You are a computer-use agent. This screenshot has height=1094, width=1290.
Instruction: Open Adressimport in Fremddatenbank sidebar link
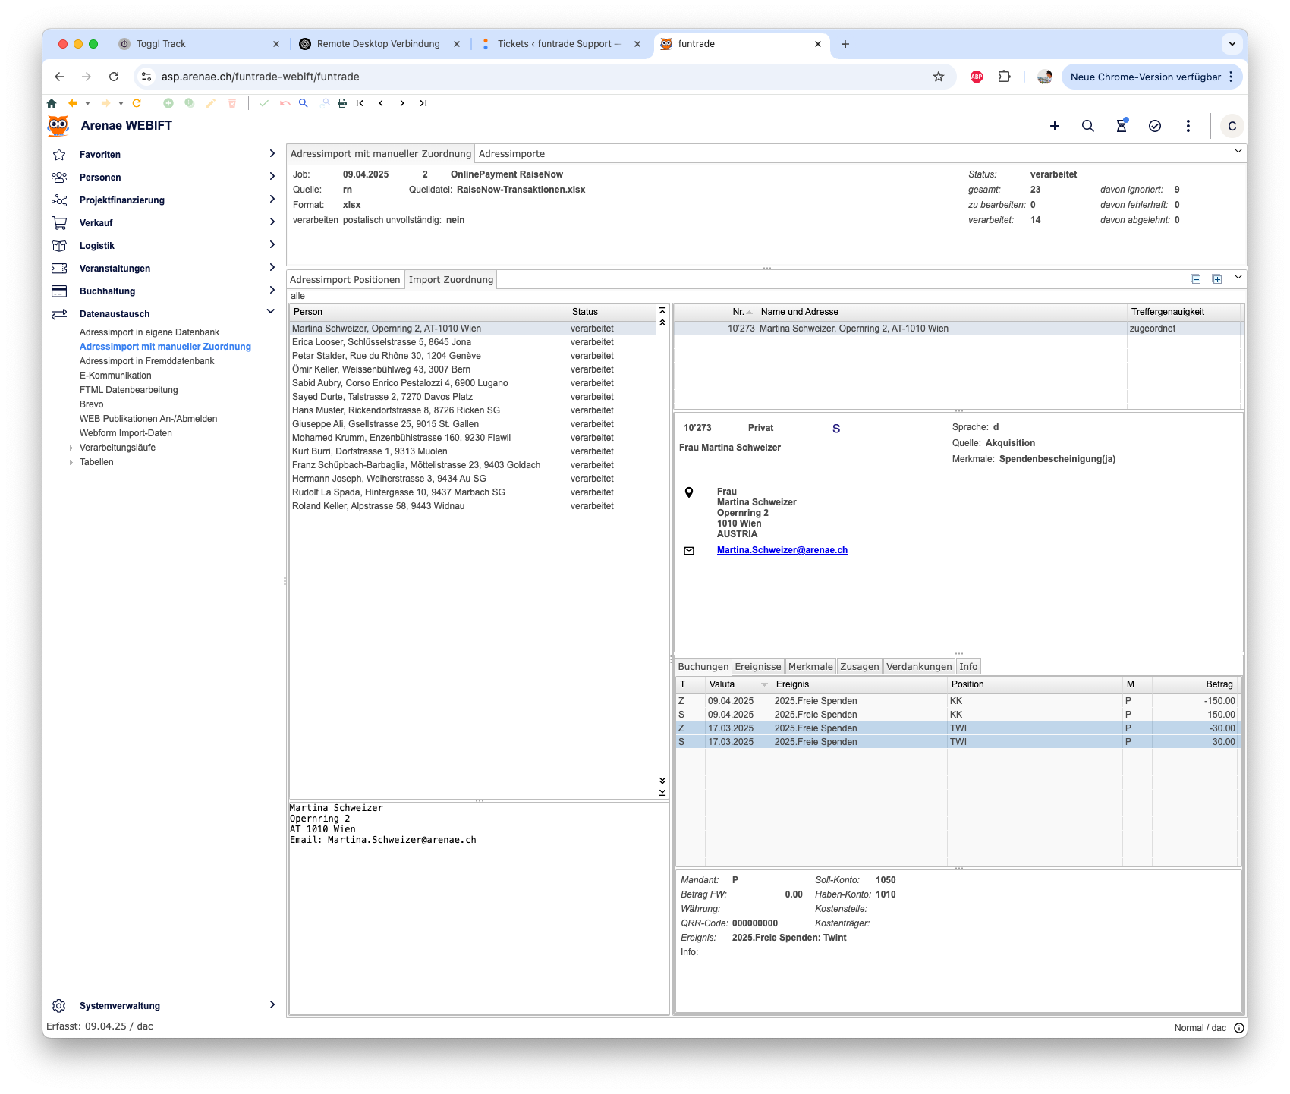(x=146, y=361)
